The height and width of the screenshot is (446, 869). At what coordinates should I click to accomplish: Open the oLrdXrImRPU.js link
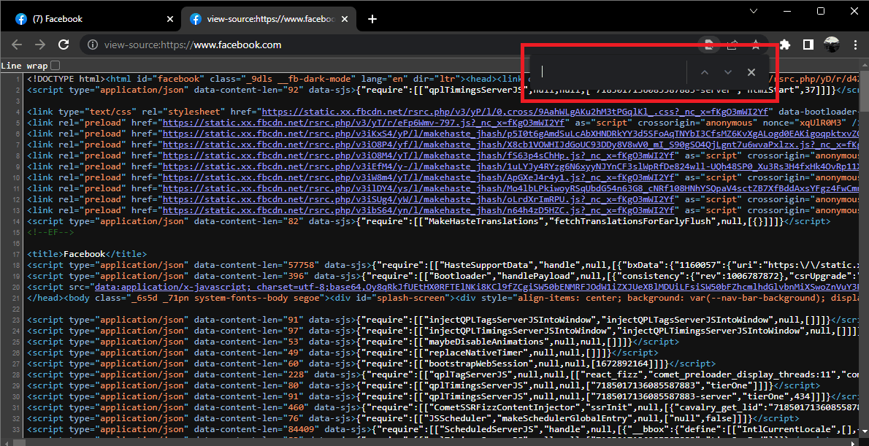pos(418,199)
